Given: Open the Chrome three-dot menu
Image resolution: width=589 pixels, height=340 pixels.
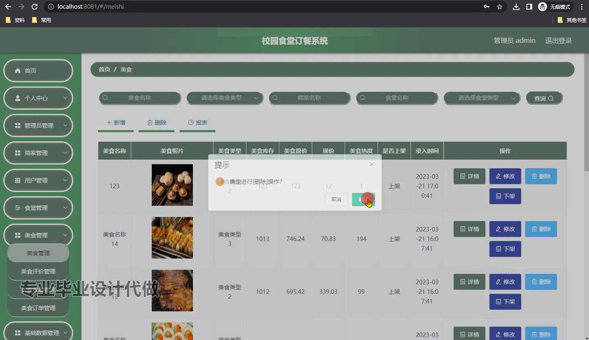Looking at the screenshot, I should tap(582, 7).
